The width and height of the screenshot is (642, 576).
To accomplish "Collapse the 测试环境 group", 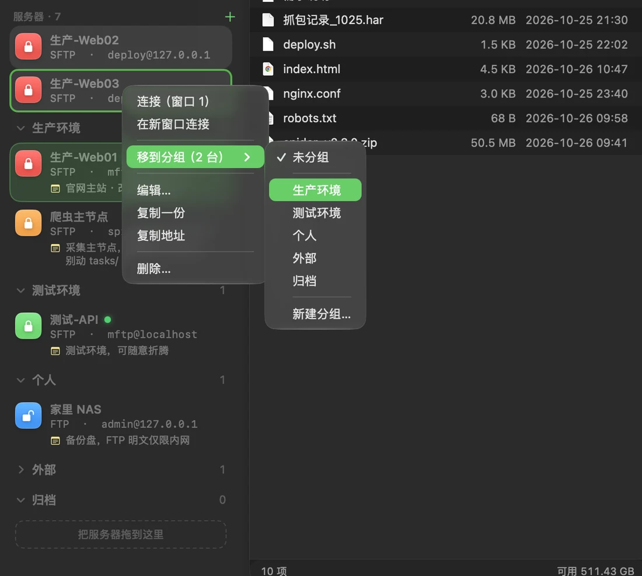I will click(x=21, y=291).
